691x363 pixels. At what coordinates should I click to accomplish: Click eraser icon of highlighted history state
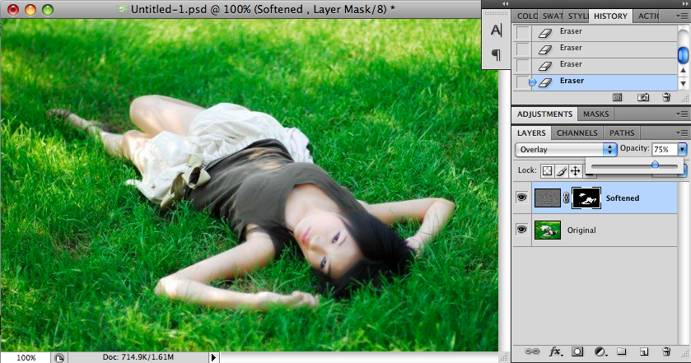pyautogui.click(x=545, y=82)
